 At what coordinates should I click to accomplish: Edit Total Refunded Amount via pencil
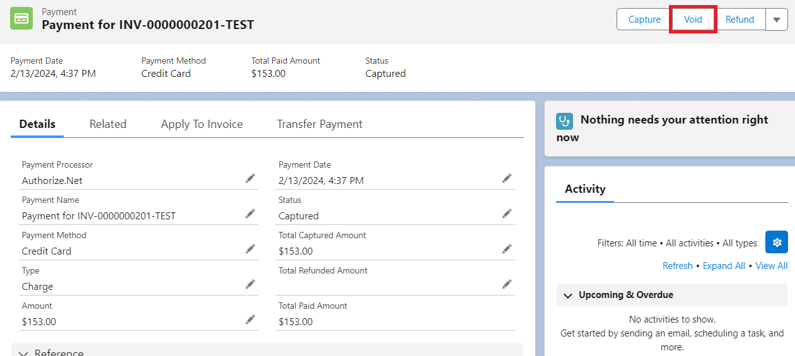(x=507, y=284)
